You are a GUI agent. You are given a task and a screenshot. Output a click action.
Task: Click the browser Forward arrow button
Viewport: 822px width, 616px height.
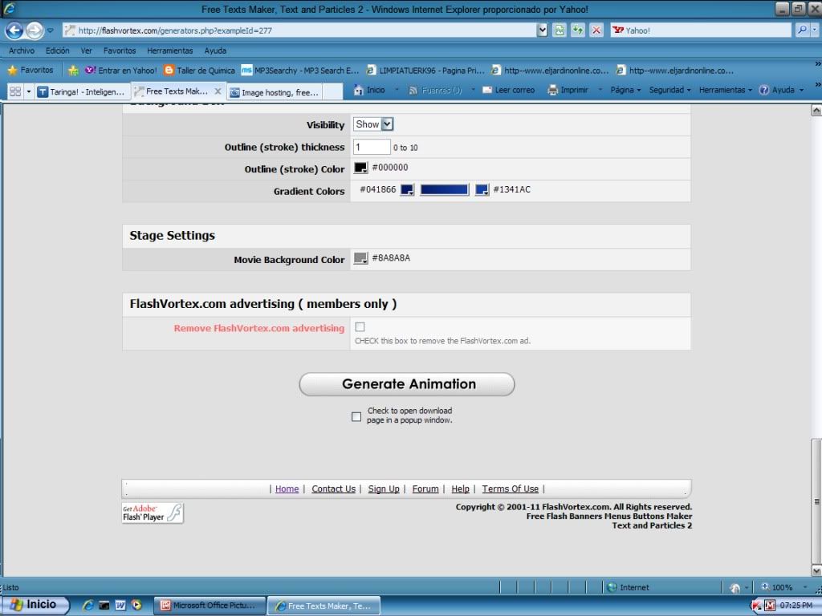[x=35, y=30]
